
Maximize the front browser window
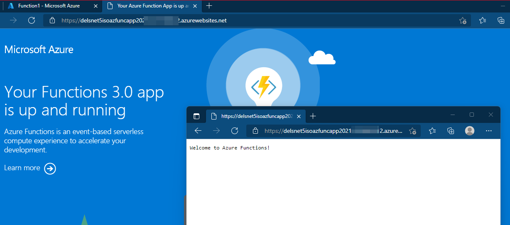click(472, 115)
